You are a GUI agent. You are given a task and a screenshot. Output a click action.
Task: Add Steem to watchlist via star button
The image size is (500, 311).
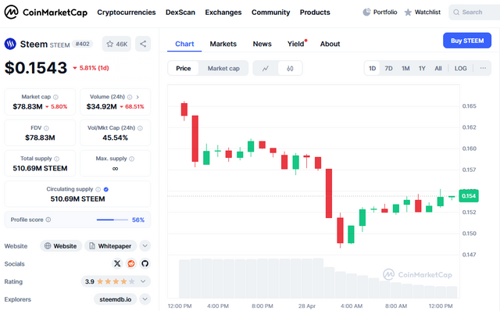(x=116, y=44)
